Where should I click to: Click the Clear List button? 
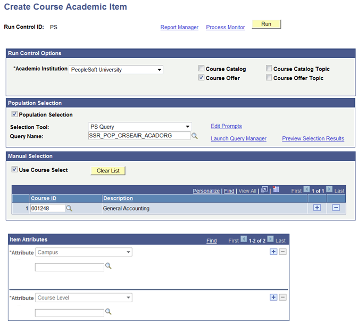click(108, 171)
